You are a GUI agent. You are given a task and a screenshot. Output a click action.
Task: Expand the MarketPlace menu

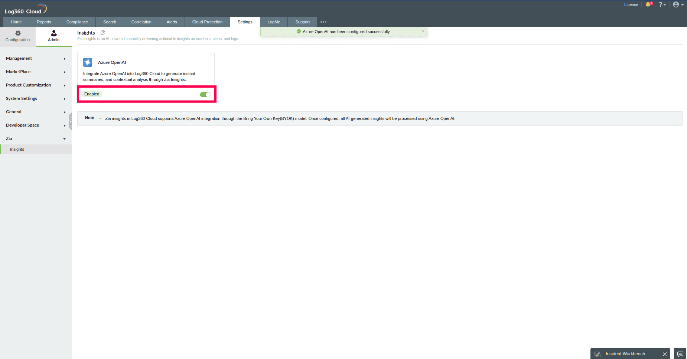coord(36,72)
